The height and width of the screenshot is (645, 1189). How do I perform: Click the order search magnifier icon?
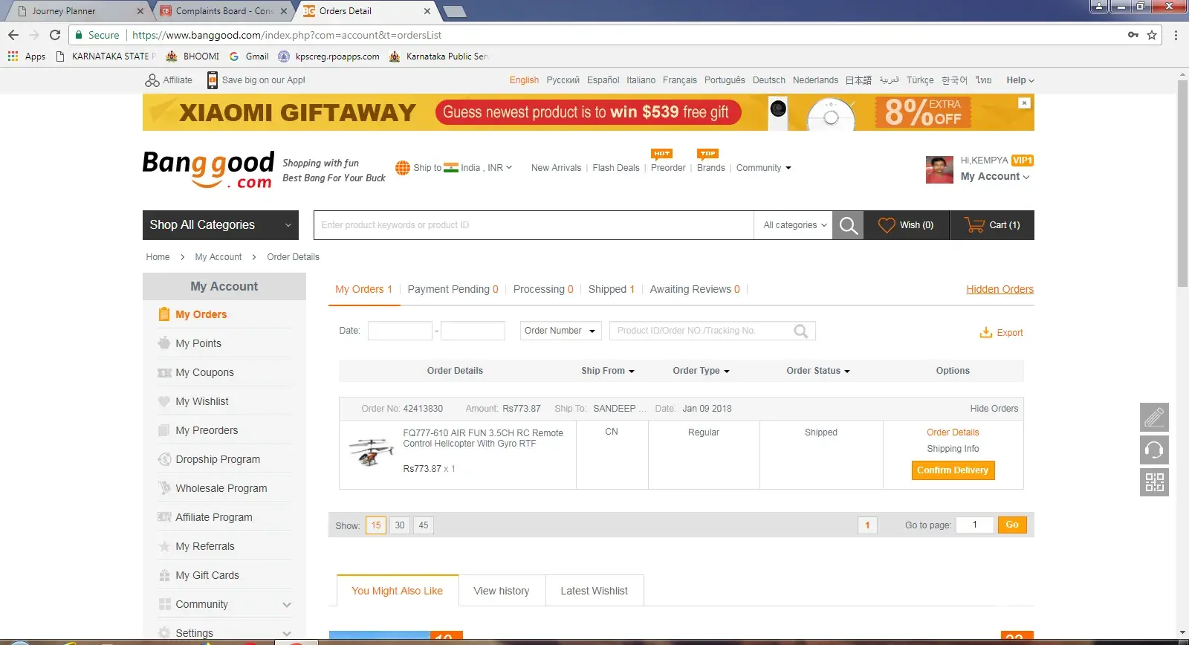pos(800,331)
